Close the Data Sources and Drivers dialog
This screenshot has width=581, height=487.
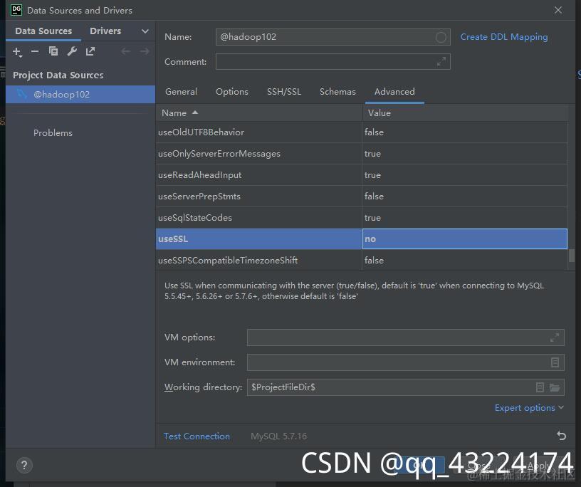coord(558,10)
